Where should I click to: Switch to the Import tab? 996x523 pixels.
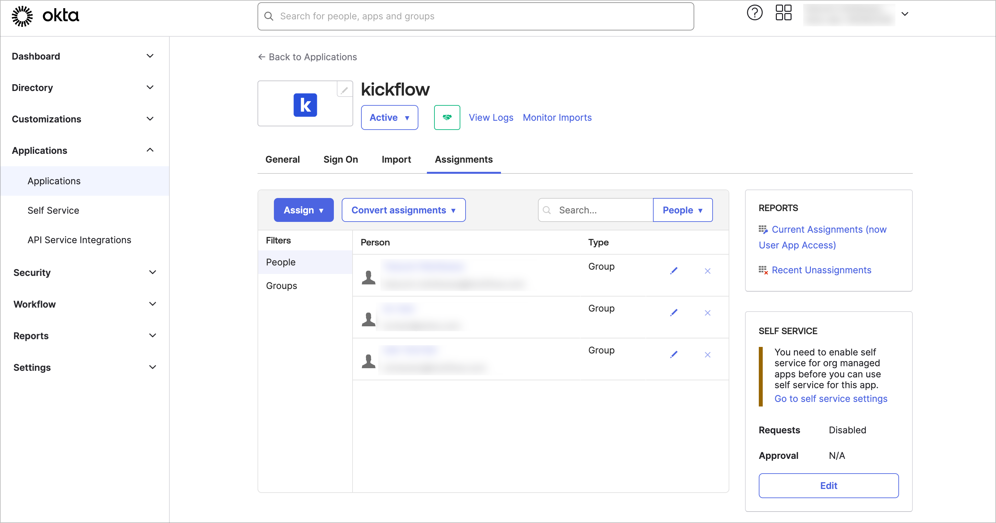(396, 159)
